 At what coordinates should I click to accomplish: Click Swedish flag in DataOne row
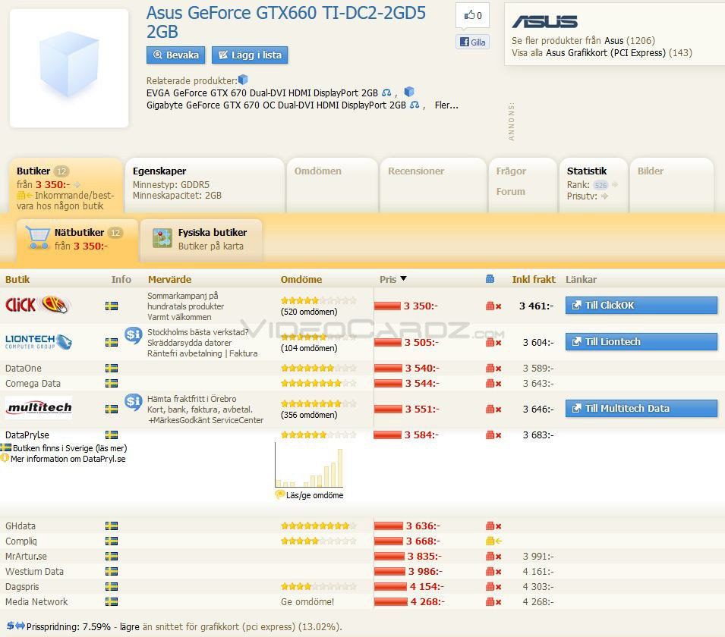pos(112,368)
